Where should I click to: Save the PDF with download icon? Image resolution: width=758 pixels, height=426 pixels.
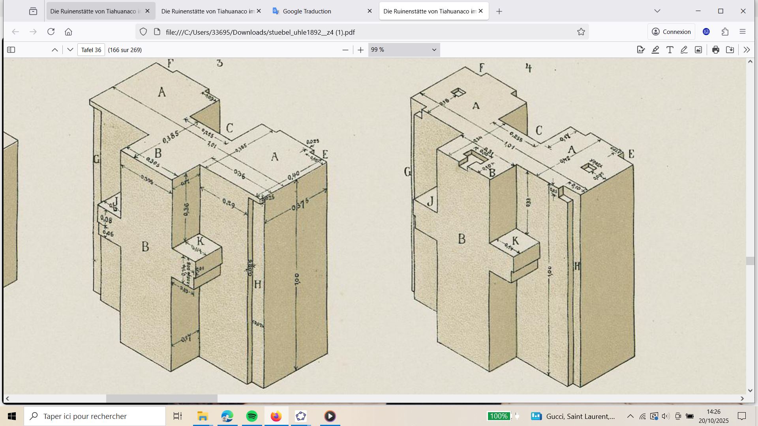tap(730, 50)
